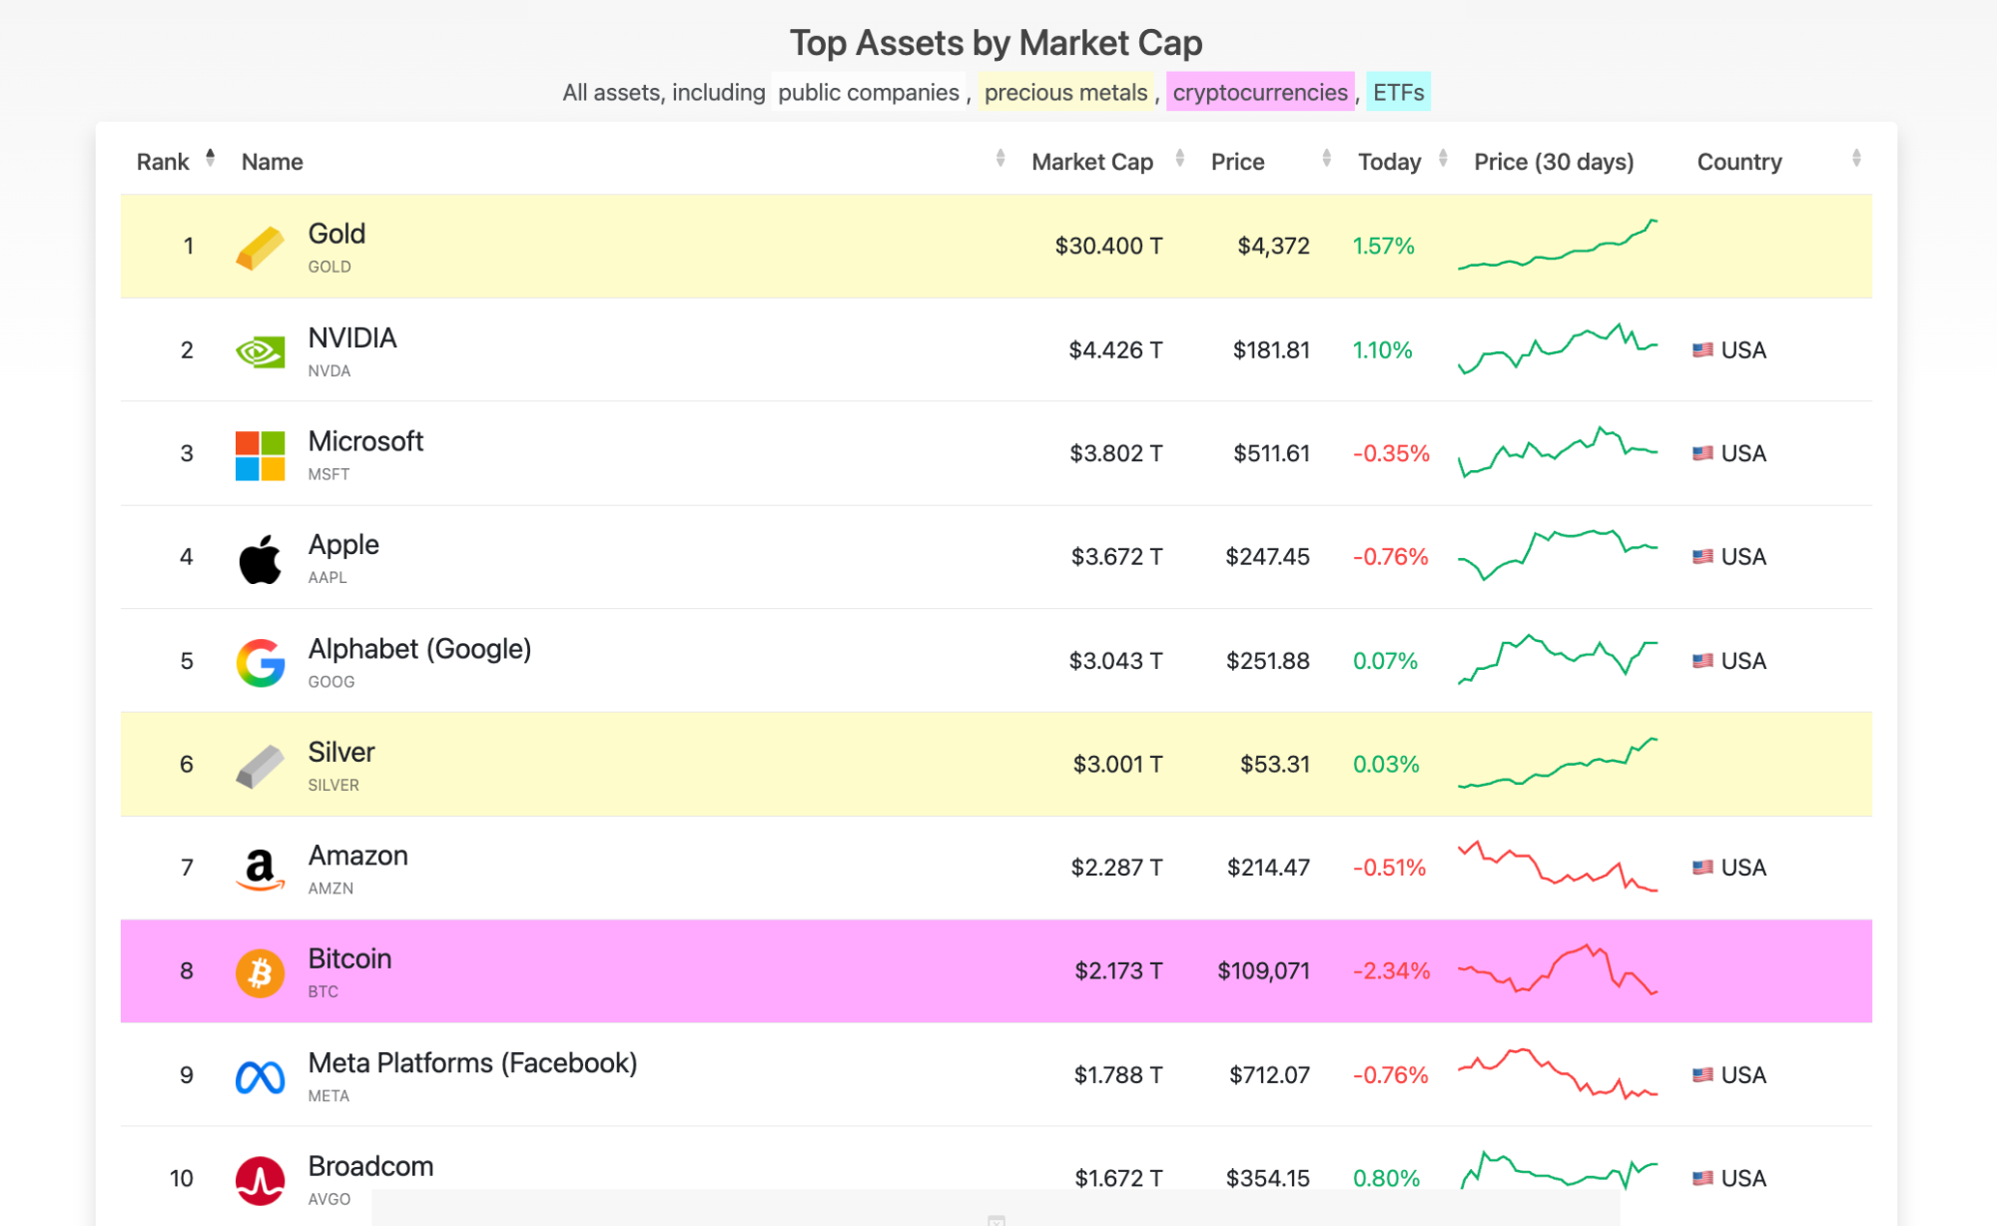Sort table by Country column

pos(1739,162)
